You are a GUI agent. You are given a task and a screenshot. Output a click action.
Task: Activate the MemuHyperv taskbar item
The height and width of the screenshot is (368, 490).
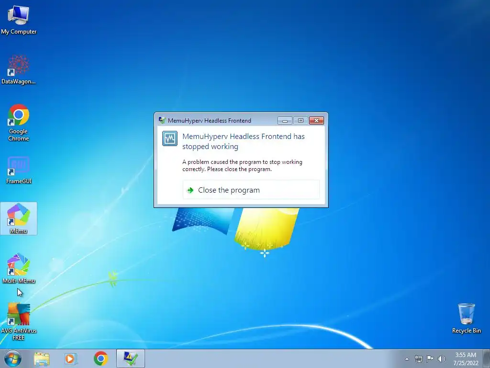[130, 358]
